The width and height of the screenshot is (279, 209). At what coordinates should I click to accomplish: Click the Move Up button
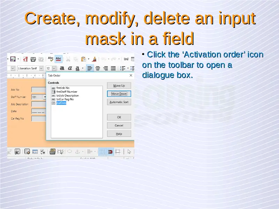pyautogui.click(x=119, y=85)
